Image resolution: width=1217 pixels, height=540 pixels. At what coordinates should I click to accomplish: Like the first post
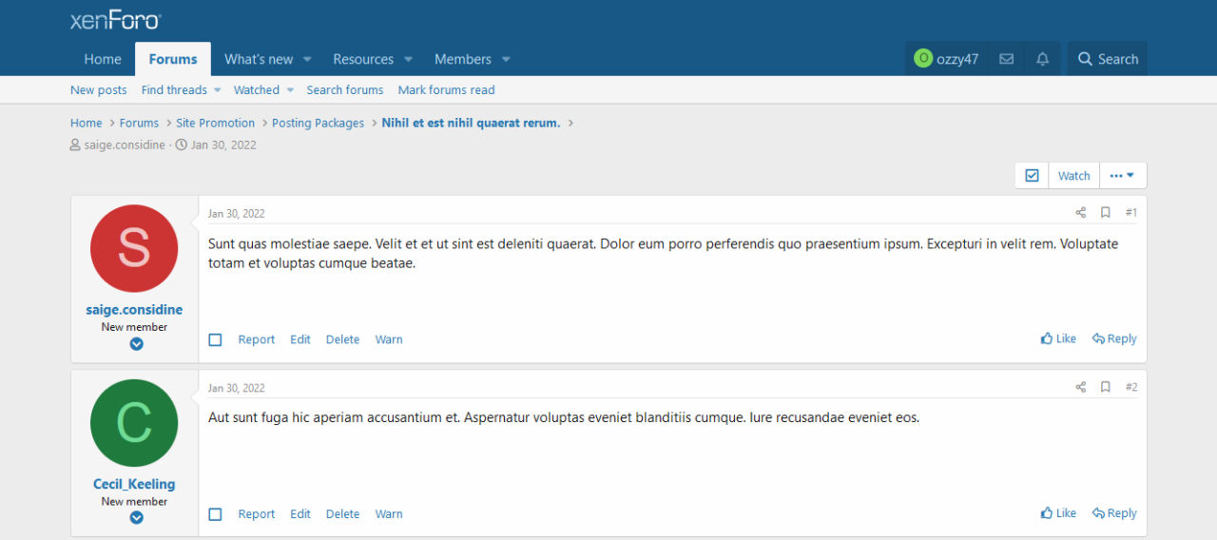(x=1058, y=338)
